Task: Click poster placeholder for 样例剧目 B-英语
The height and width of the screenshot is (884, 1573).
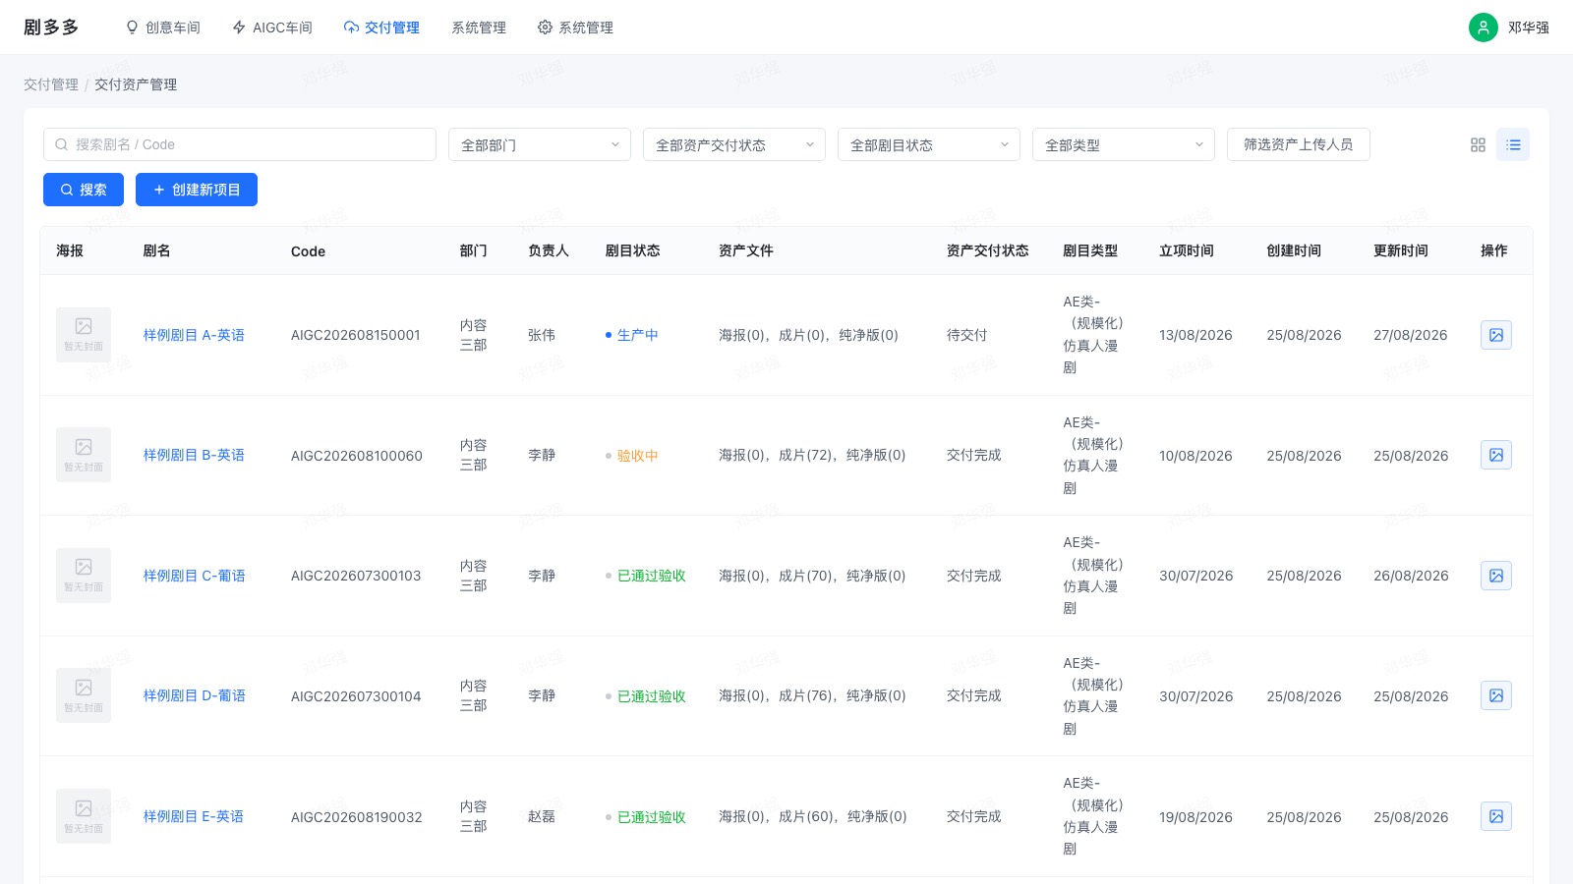Action: 84,455
